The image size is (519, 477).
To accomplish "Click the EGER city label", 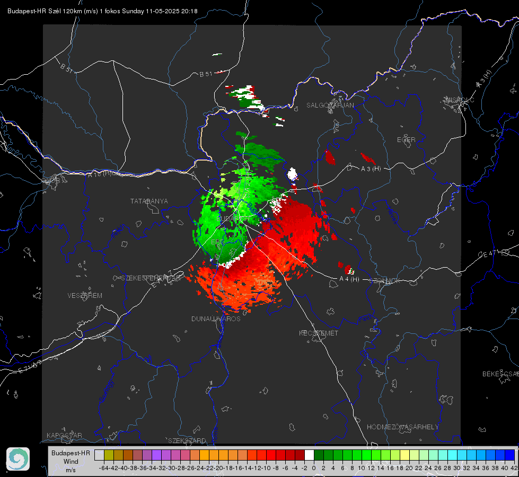I will tap(406, 140).
